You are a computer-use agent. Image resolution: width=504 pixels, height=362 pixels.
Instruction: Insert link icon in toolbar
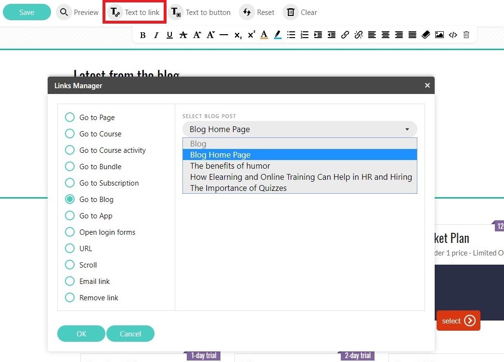345,35
